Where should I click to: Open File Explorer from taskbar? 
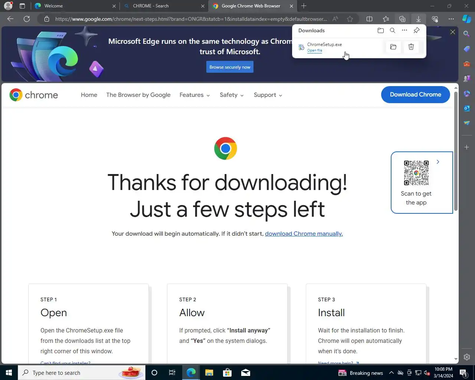[x=209, y=373]
